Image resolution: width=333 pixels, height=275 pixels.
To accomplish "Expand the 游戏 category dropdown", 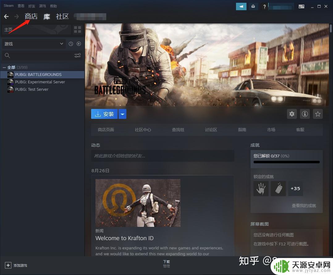I will click(34, 44).
